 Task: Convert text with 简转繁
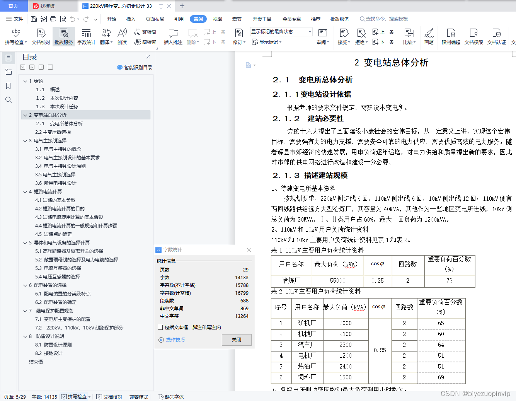tap(145, 42)
